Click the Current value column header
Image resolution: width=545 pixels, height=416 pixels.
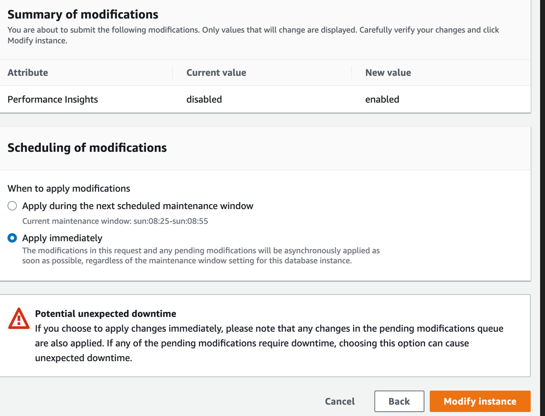(216, 72)
